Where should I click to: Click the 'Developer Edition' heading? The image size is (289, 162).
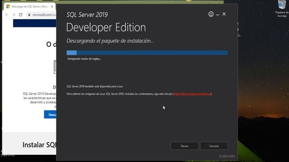coord(106,27)
